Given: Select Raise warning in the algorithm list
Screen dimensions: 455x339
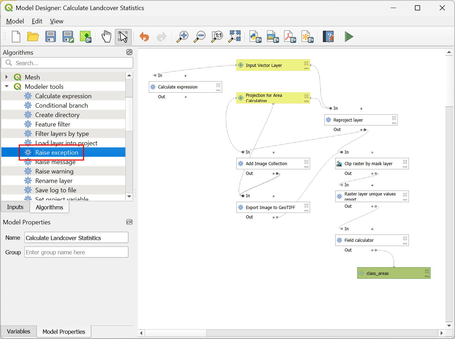Looking at the screenshot, I should tap(54, 171).
